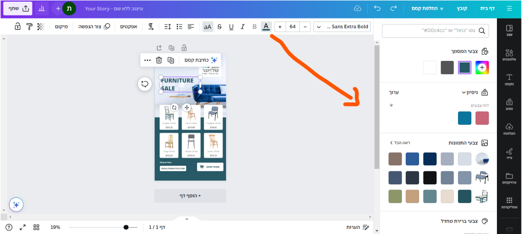Enter fullscreen presentation mode
This screenshot has height=234, width=522.
pos(23,227)
